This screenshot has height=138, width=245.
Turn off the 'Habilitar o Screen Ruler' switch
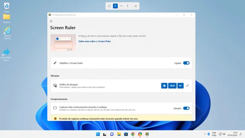(186, 63)
